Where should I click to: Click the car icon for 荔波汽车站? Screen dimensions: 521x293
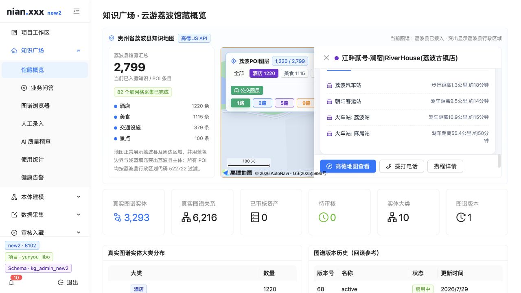coord(330,85)
